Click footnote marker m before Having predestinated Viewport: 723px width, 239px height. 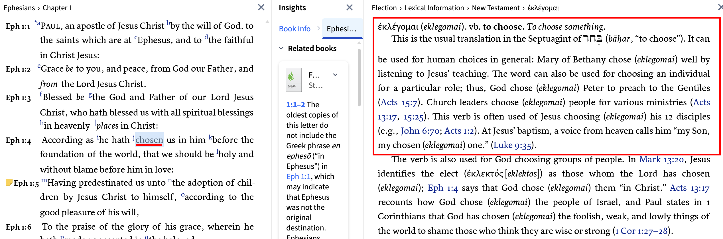pyautogui.click(x=44, y=180)
